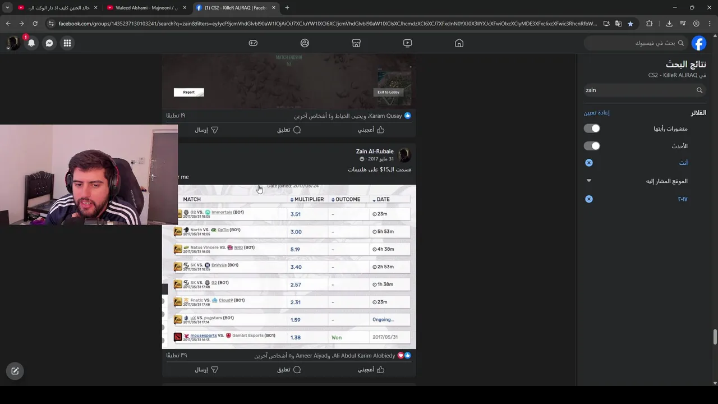Open the tab search dropdown
The image size is (718, 404).
coord(7,8)
